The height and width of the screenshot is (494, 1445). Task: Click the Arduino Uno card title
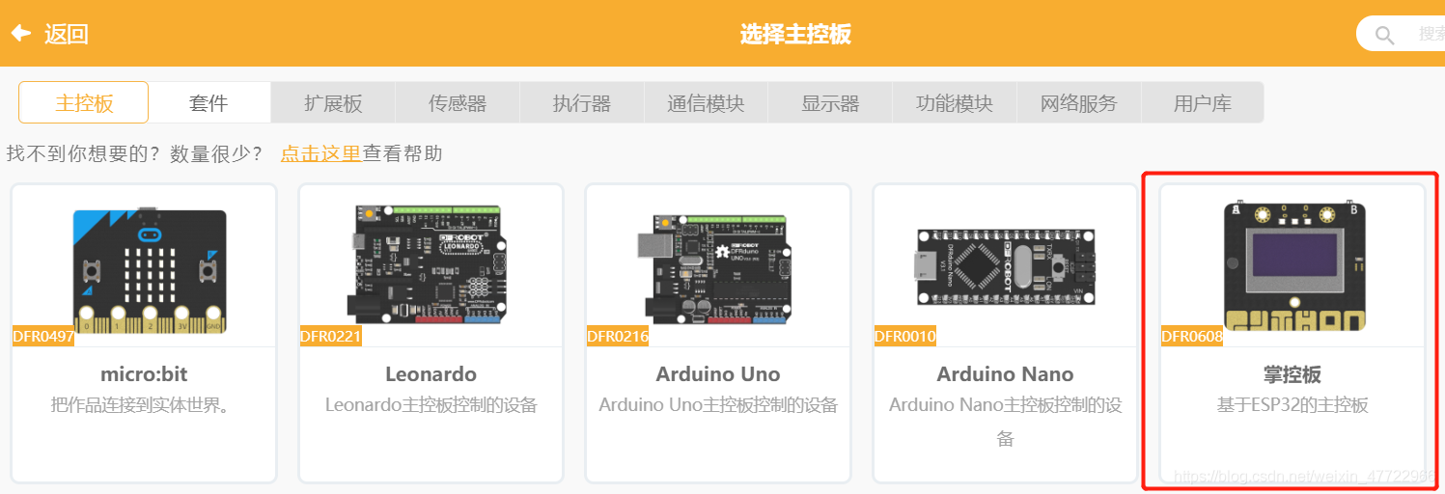coord(718,374)
